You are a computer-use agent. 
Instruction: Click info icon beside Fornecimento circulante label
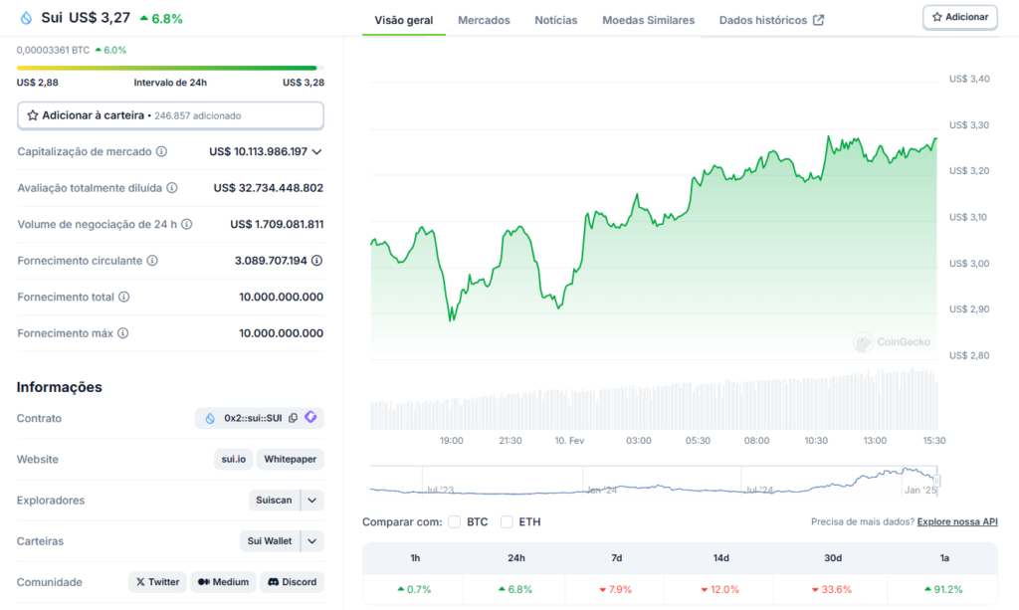pyautogui.click(x=152, y=261)
